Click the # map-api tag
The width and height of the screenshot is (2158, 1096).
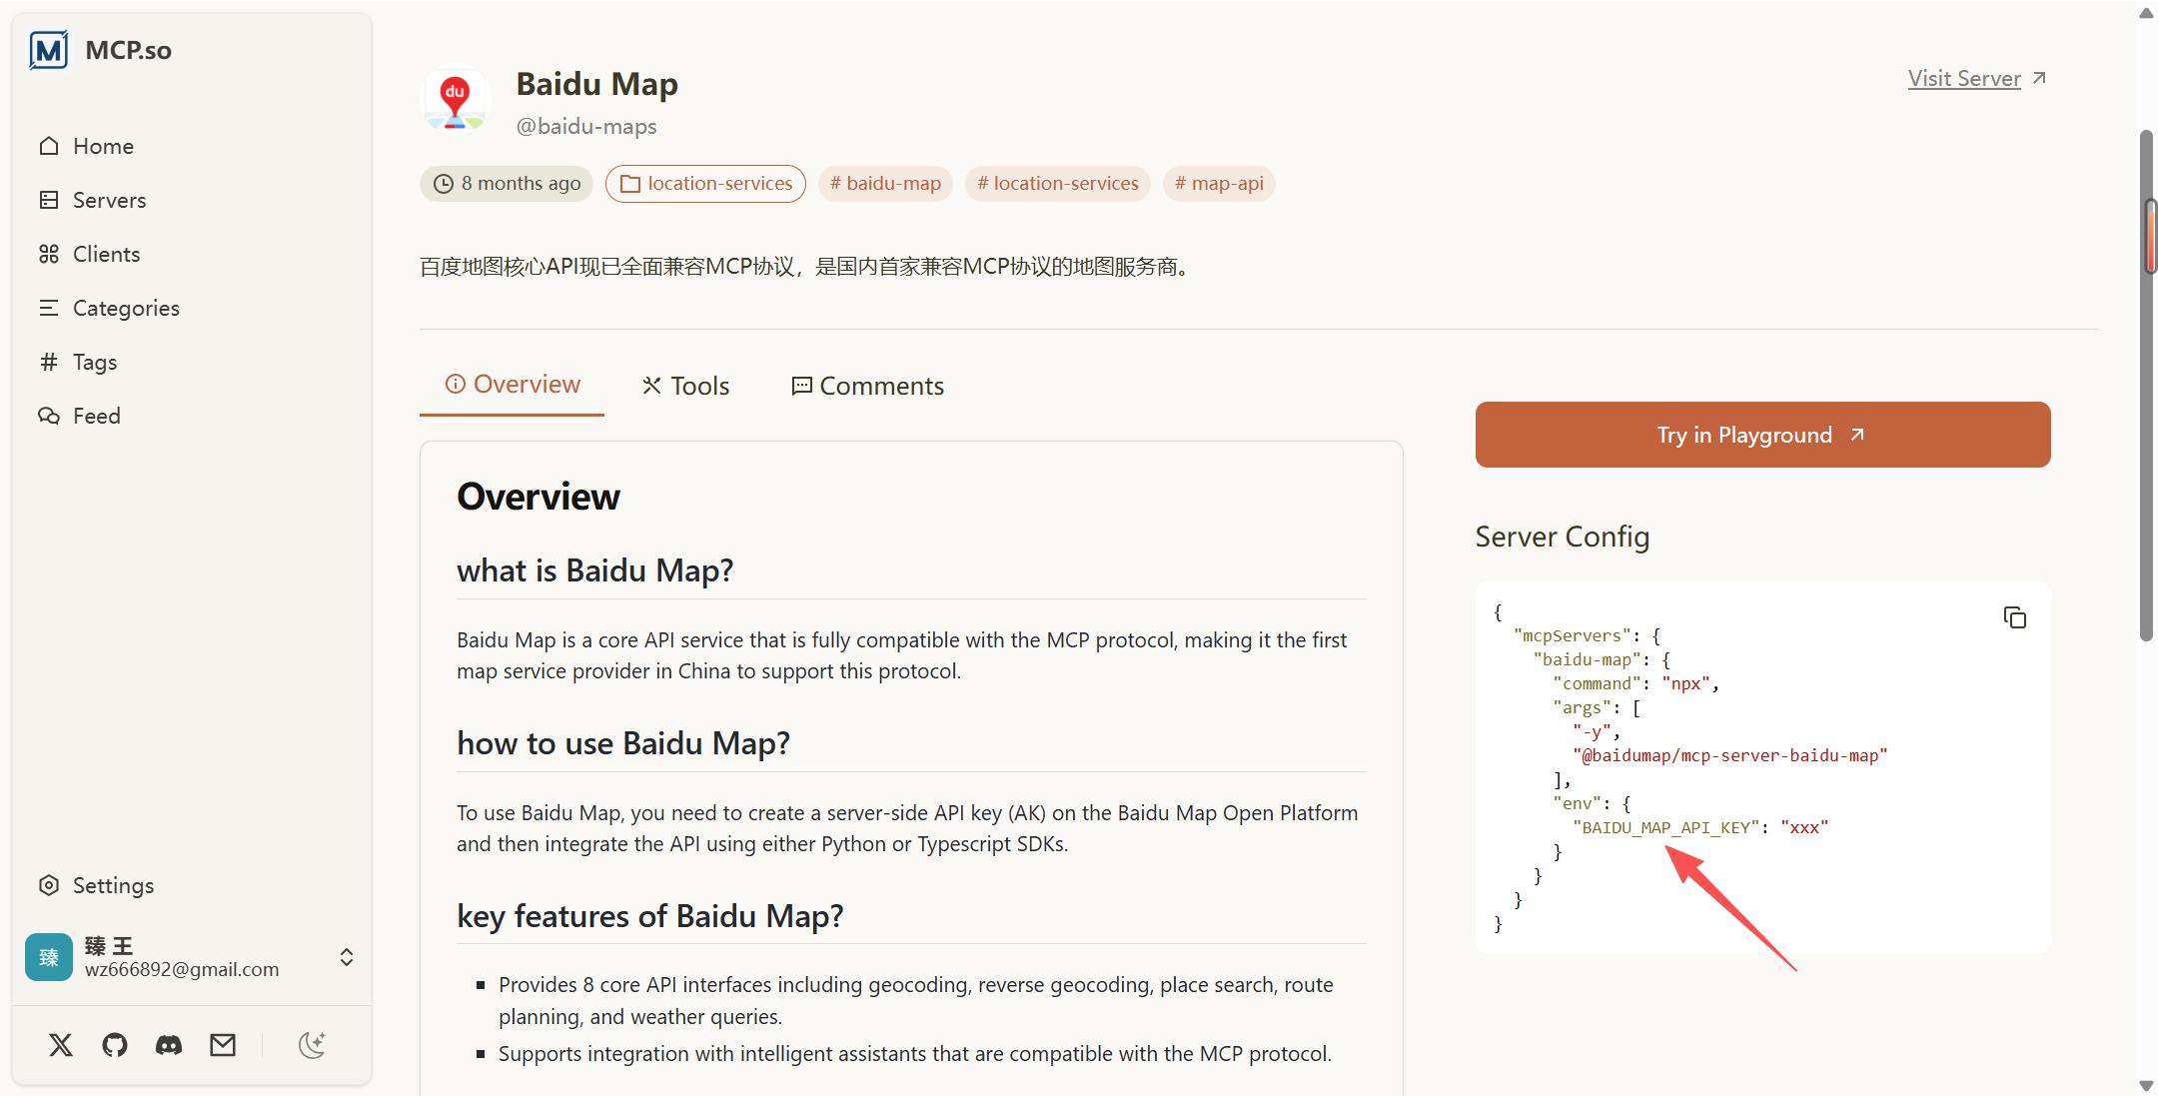[x=1219, y=184]
